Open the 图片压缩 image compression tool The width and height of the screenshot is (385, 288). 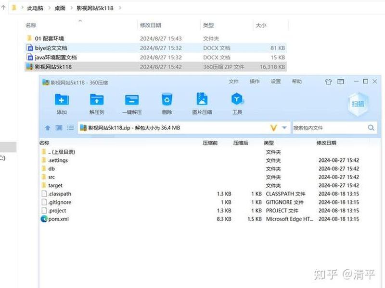(x=202, y=99)
